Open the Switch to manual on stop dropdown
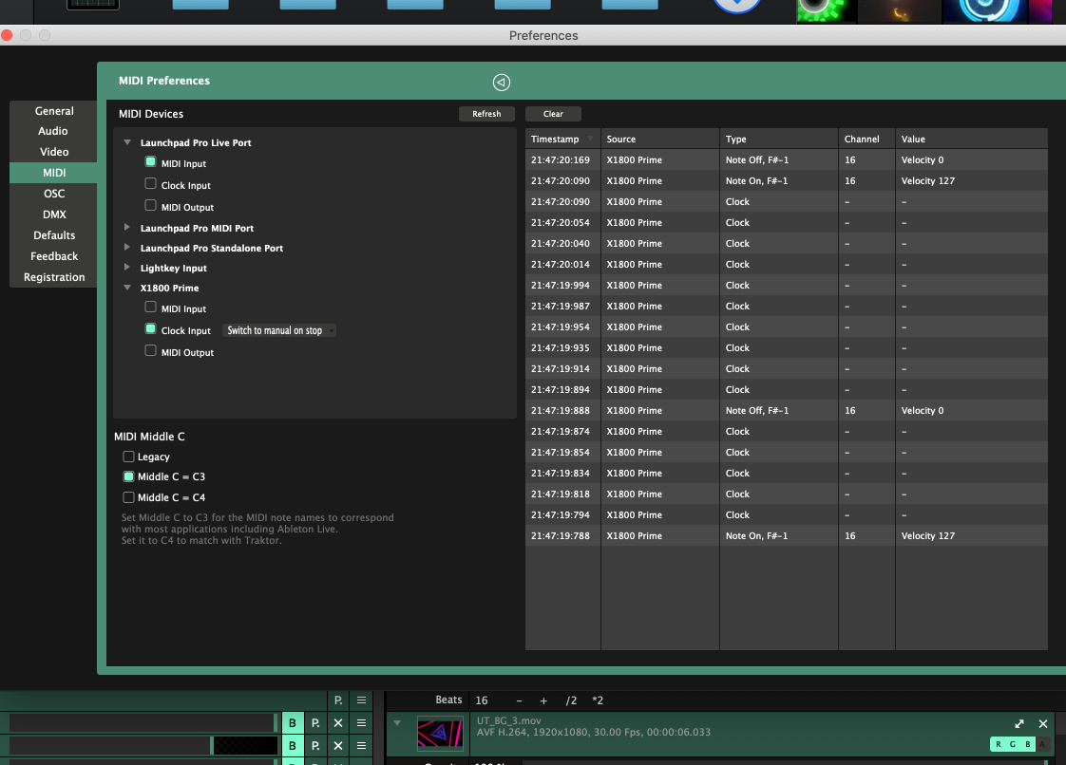This screenshot has width=1066, height=765. click(x=279, y=330)
